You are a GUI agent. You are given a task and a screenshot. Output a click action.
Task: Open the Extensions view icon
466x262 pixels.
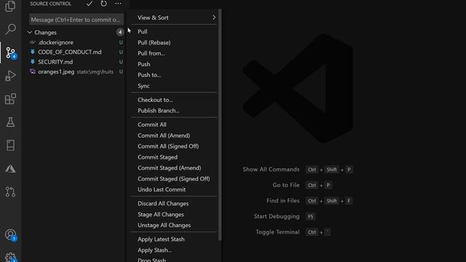click(x=10, y=99)
